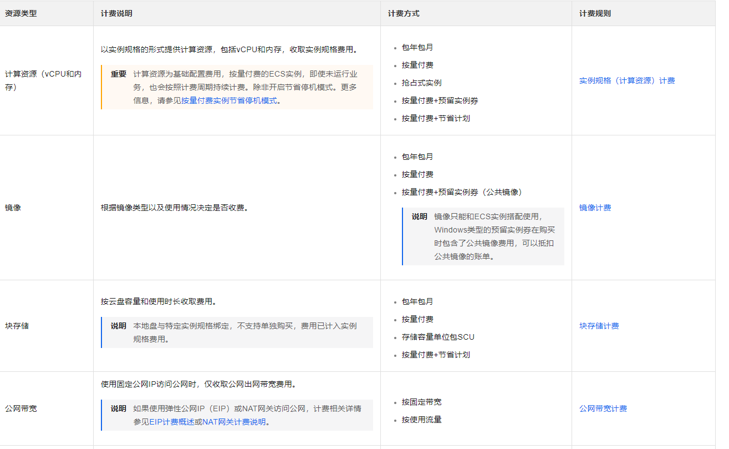Click the 计费规则 column header

pyautogui.click(x=595, y=13)
